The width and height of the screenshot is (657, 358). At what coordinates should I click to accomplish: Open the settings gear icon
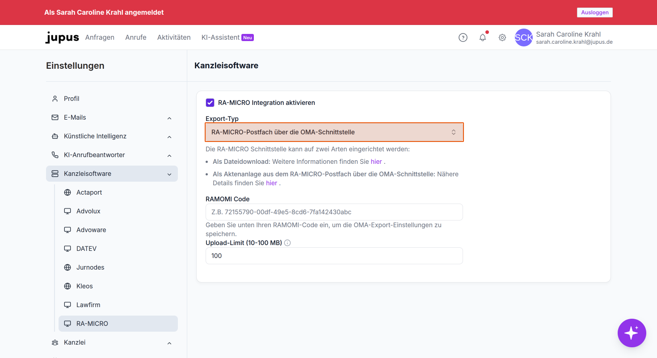[x=502, y=37]
